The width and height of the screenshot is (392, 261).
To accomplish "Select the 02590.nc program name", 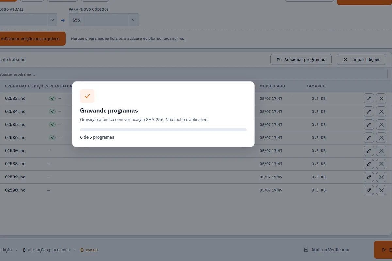I will click(15, 190).
